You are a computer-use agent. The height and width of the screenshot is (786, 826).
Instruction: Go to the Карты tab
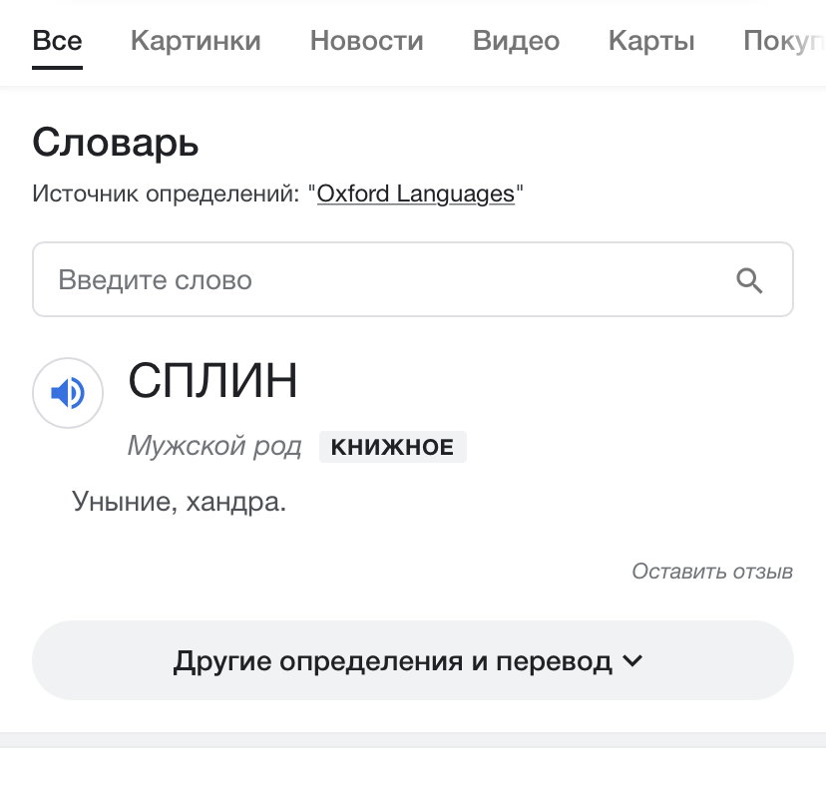click(x=651, y=41)
